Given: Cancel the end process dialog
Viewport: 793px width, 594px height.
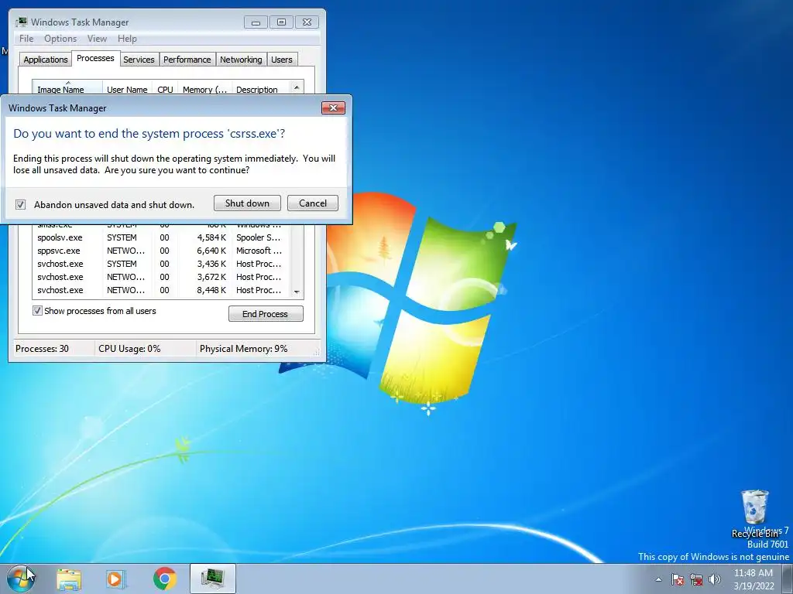Looking at the screenshot, I should [313, 203].
